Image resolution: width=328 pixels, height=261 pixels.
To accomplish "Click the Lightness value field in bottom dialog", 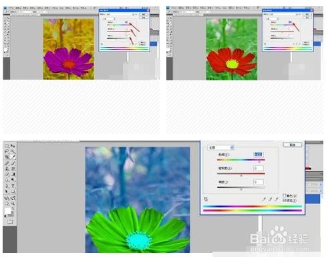I will click(x=259, y=182).
